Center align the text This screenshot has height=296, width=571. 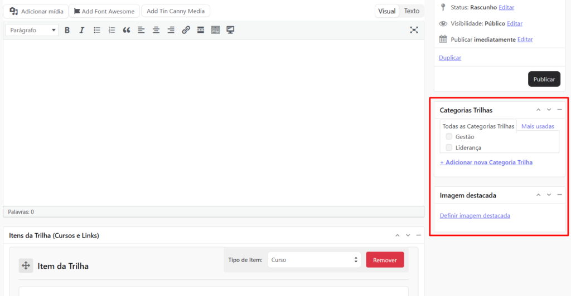click(156, 30)
